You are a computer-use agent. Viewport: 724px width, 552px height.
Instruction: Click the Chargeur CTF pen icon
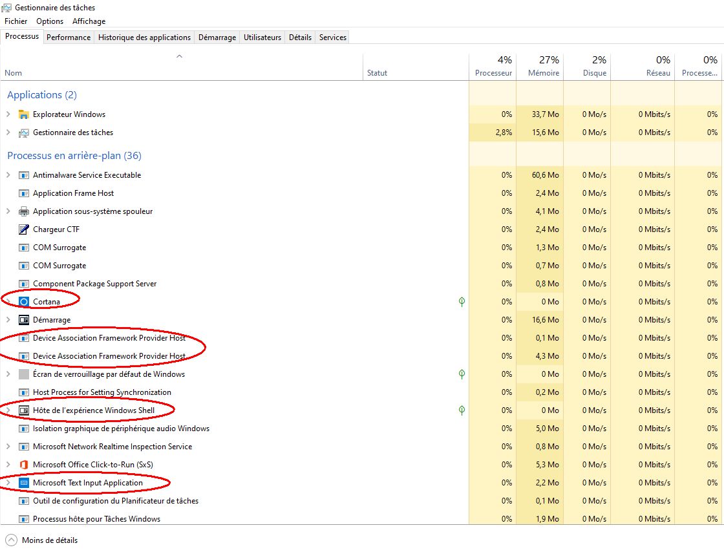pyautogui.click(x=24, y=229)
